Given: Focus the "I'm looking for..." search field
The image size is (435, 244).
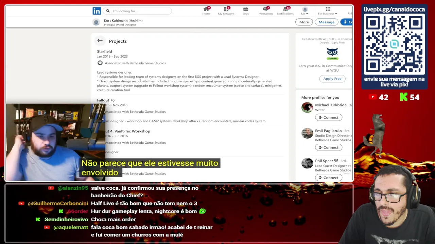Looking at the screenshot, I should click(x=137, y=11).
